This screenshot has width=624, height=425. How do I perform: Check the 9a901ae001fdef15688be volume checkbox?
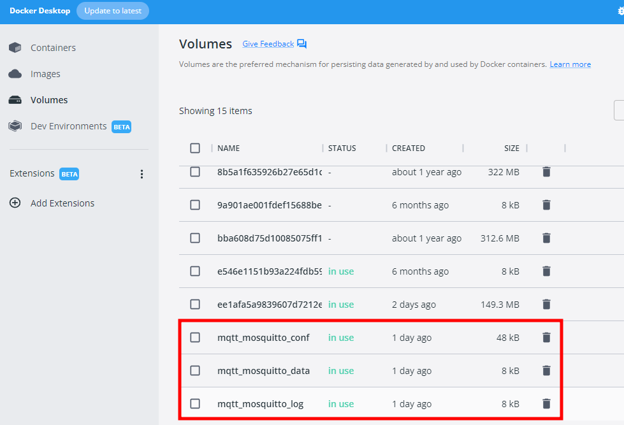pyautogui.click(x=195, y=205)
